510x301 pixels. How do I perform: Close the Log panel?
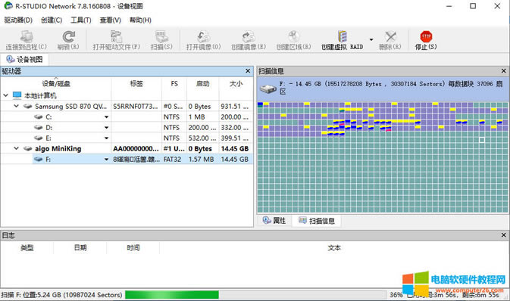(503, 234)
